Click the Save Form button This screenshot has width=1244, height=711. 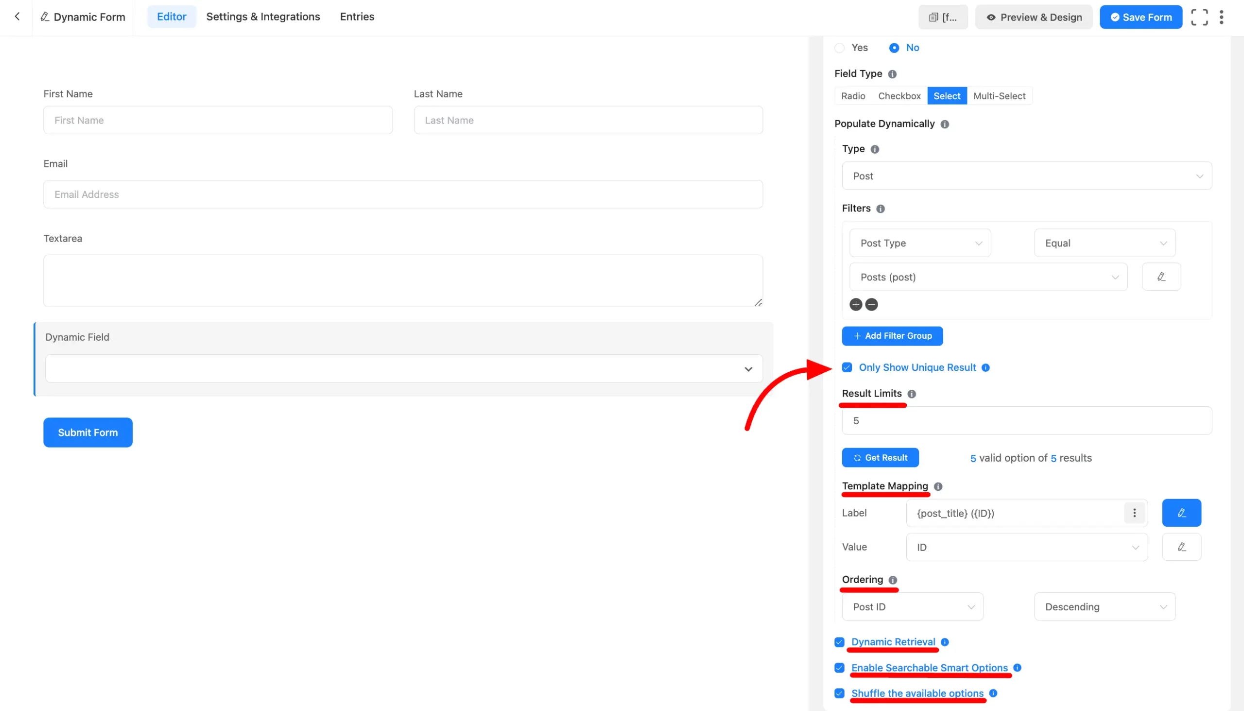(1141, 17)
